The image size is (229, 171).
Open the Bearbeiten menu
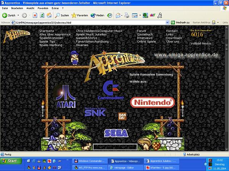(x=17, y=8)
